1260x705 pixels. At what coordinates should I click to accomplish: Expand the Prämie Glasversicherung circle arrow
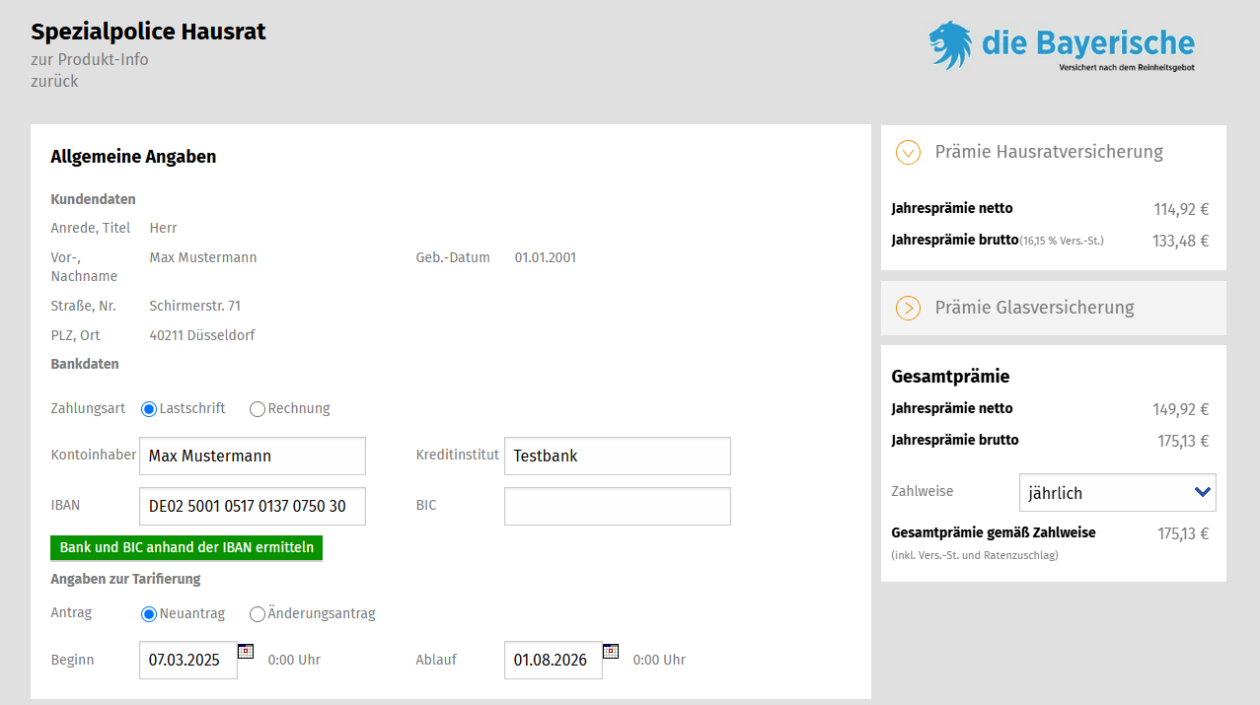tap(908, 308)
